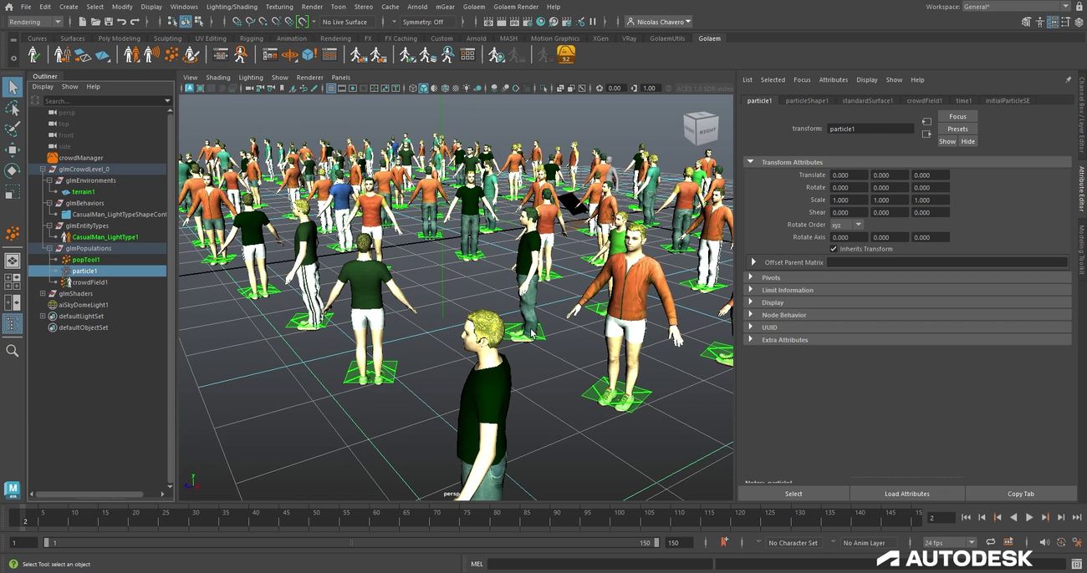Click the range slider bar
This screenshot has width=1087, height=573.
pos(351,543)
